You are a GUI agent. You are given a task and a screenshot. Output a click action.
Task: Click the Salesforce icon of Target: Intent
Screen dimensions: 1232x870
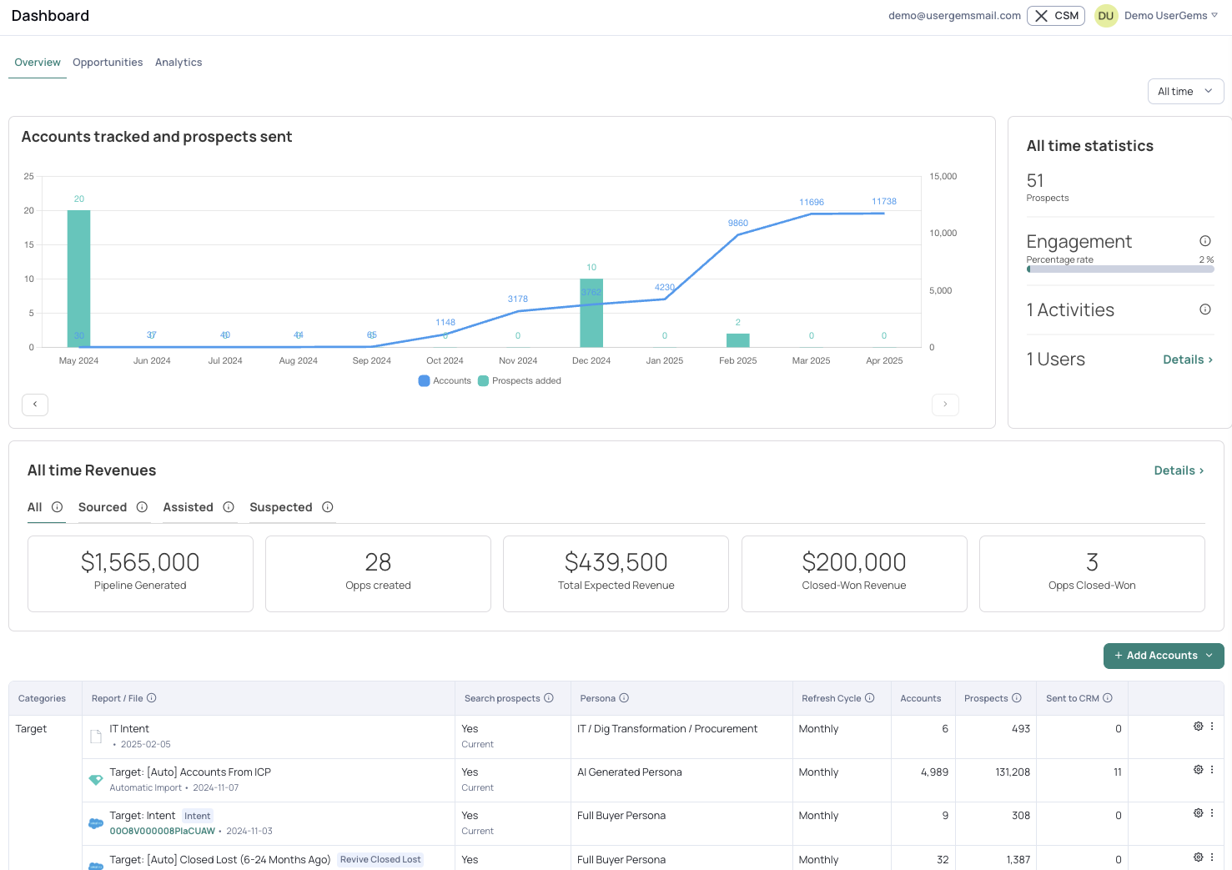pos(96,823)
